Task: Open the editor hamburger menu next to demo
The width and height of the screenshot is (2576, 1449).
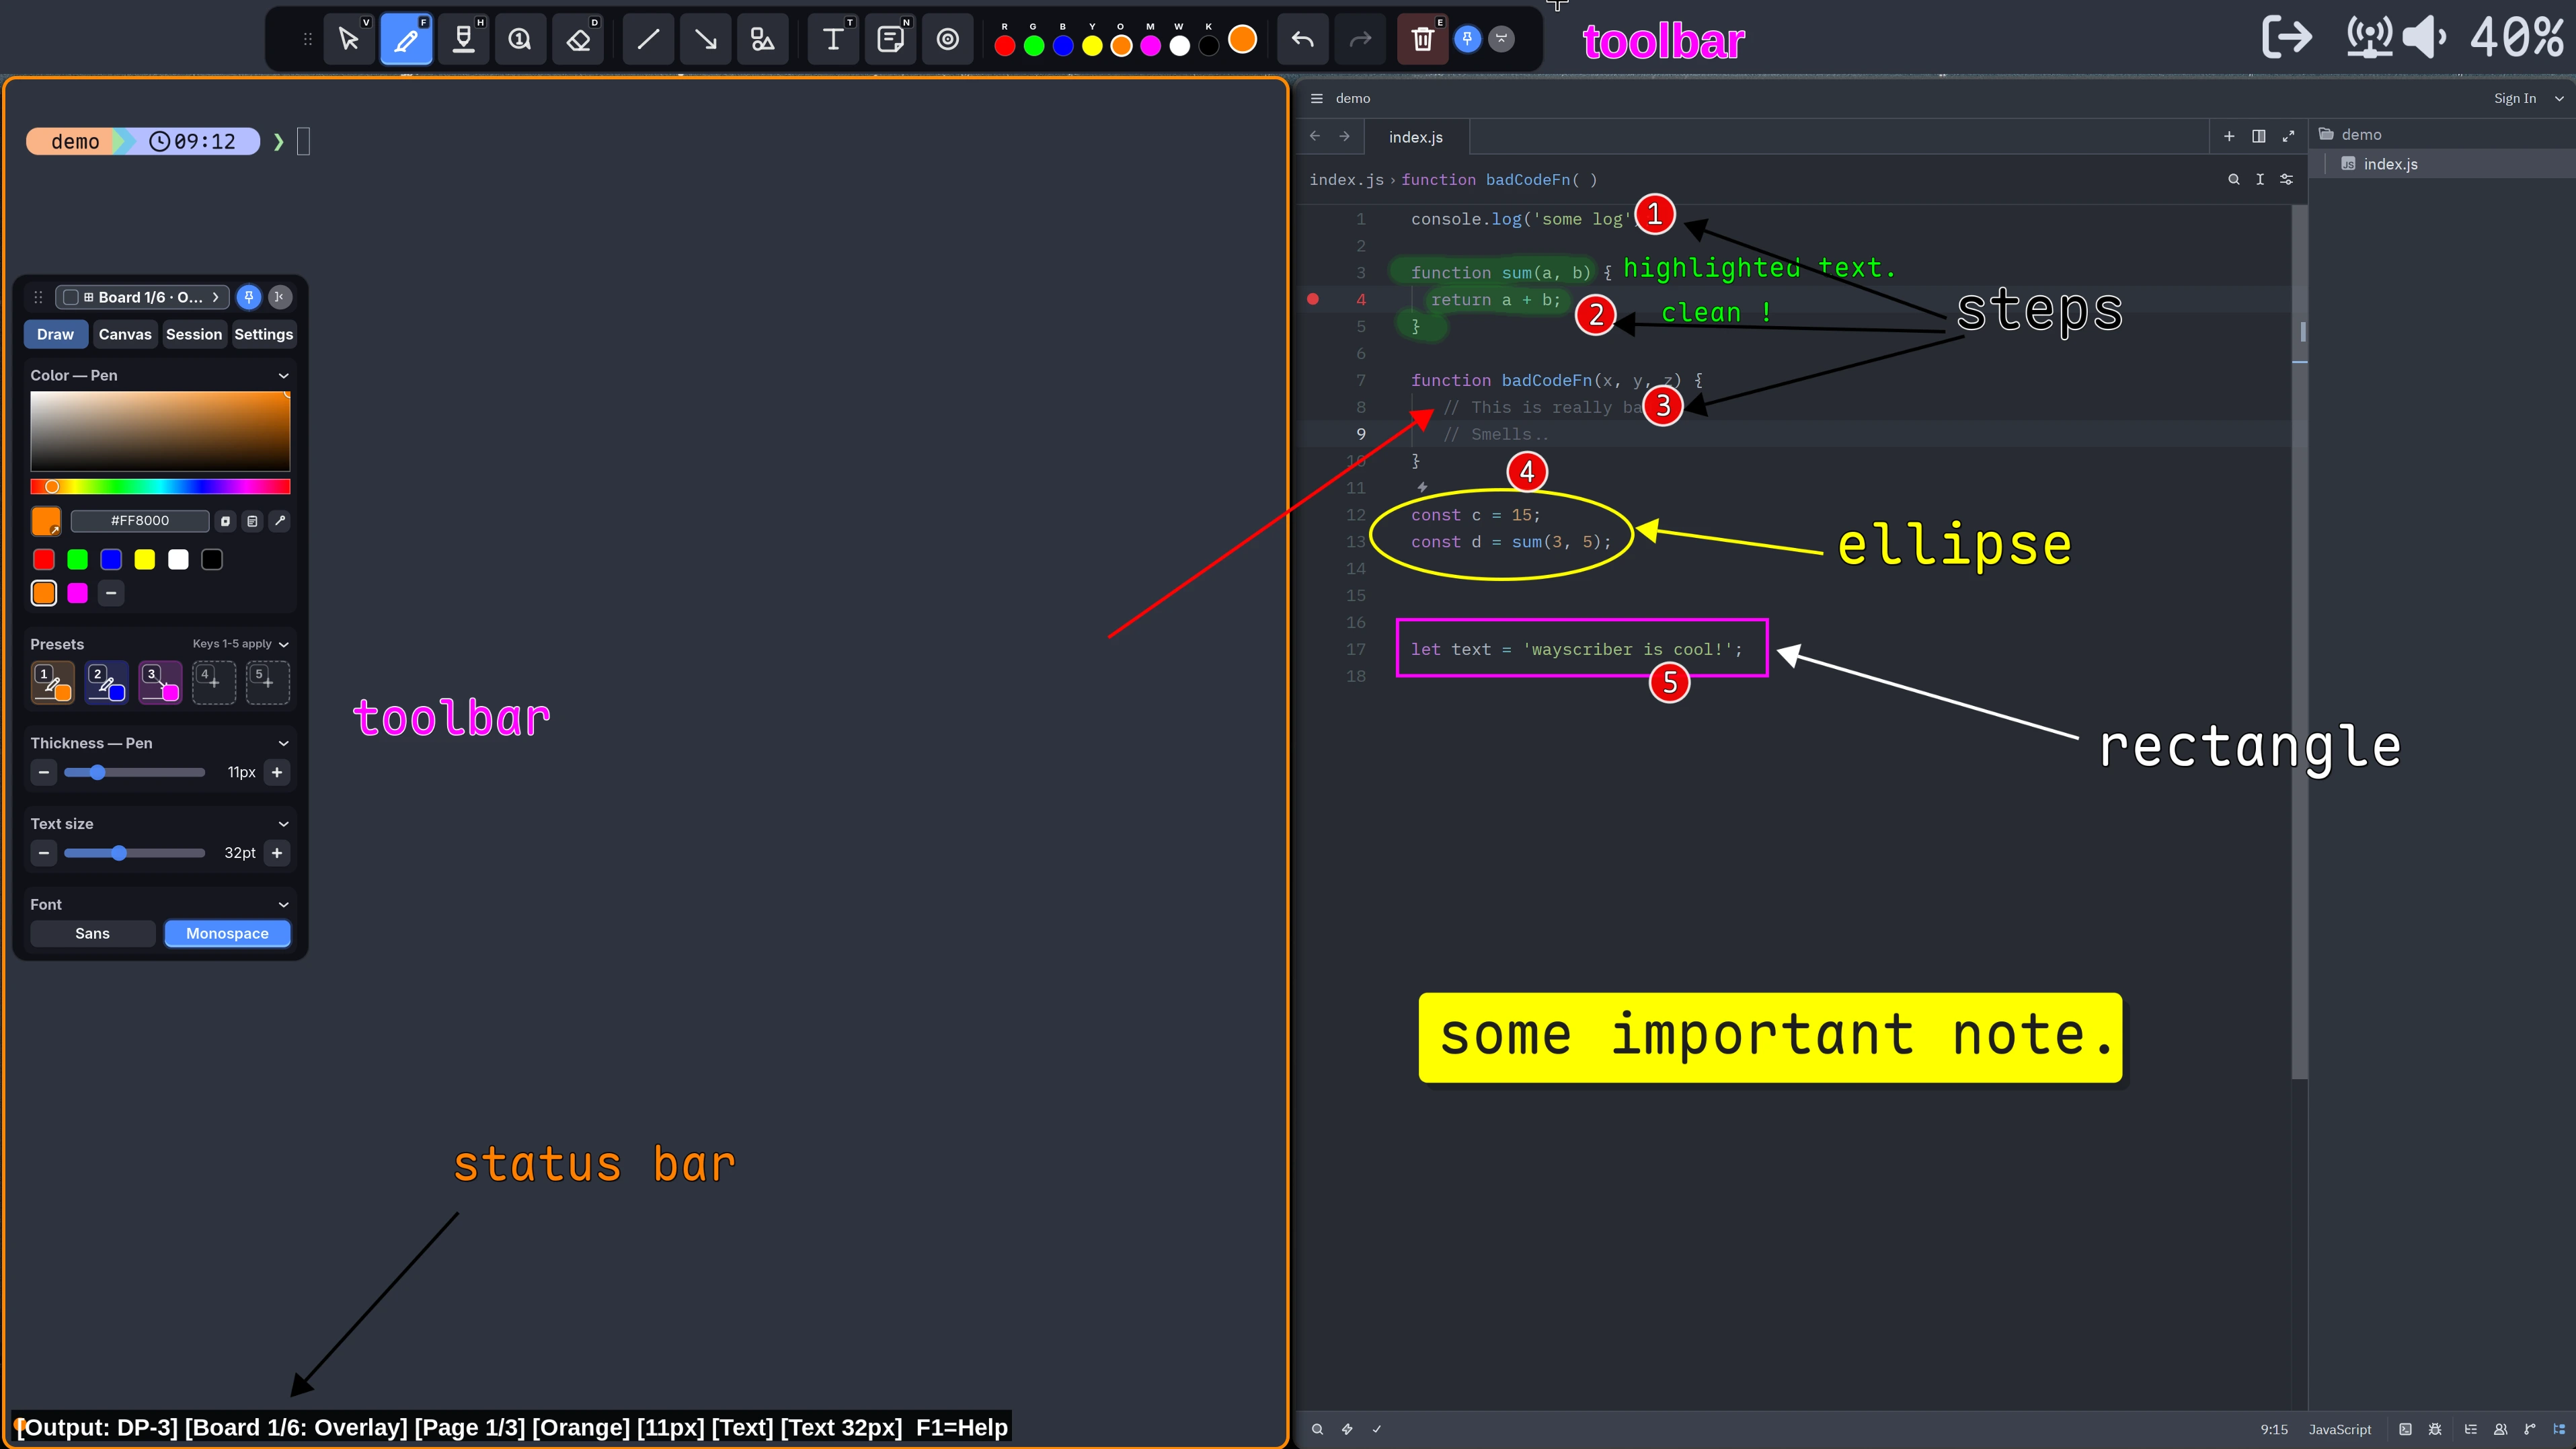Action: tap(1317, 98)
